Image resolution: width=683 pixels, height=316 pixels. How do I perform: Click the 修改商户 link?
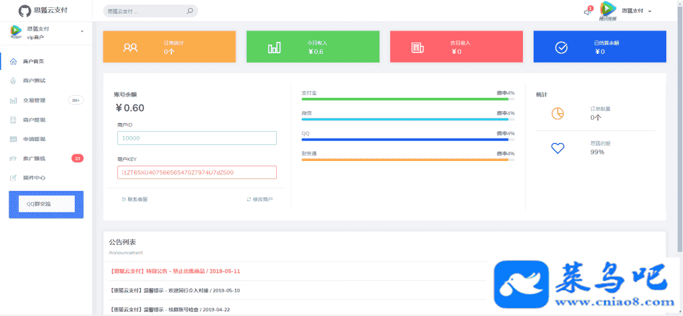259,200
